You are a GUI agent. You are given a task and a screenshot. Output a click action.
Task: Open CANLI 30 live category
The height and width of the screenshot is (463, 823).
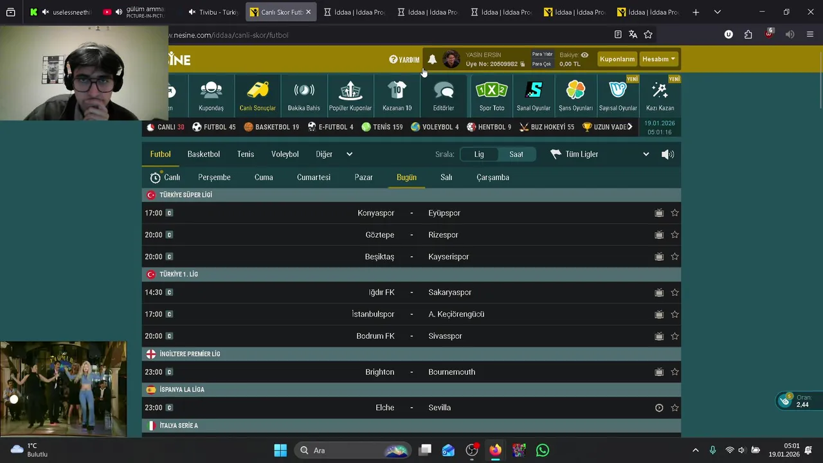coord(166,127)
